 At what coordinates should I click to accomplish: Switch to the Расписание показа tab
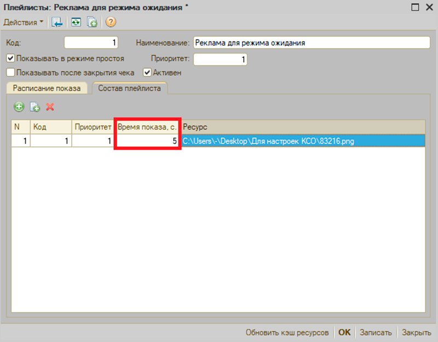[x=47, y=89]
